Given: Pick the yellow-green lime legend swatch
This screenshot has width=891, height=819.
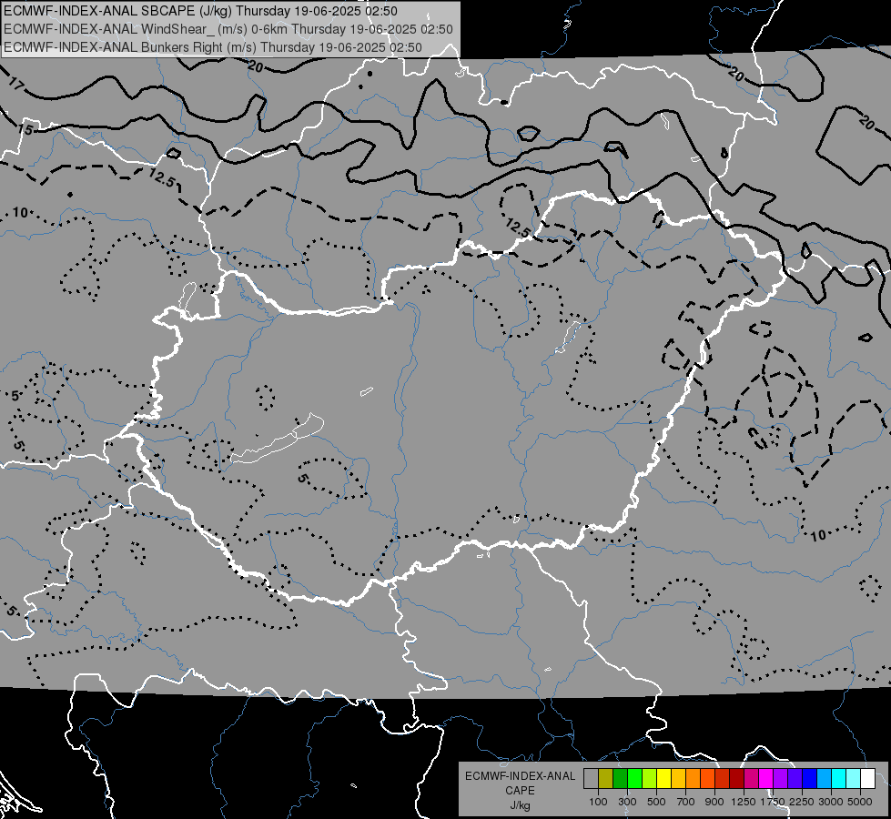Looking at the screenshot, I should click(x=650, y=779).
